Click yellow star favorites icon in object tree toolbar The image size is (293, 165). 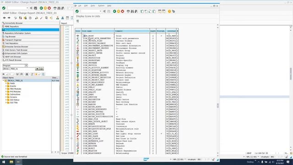[37, 74]
